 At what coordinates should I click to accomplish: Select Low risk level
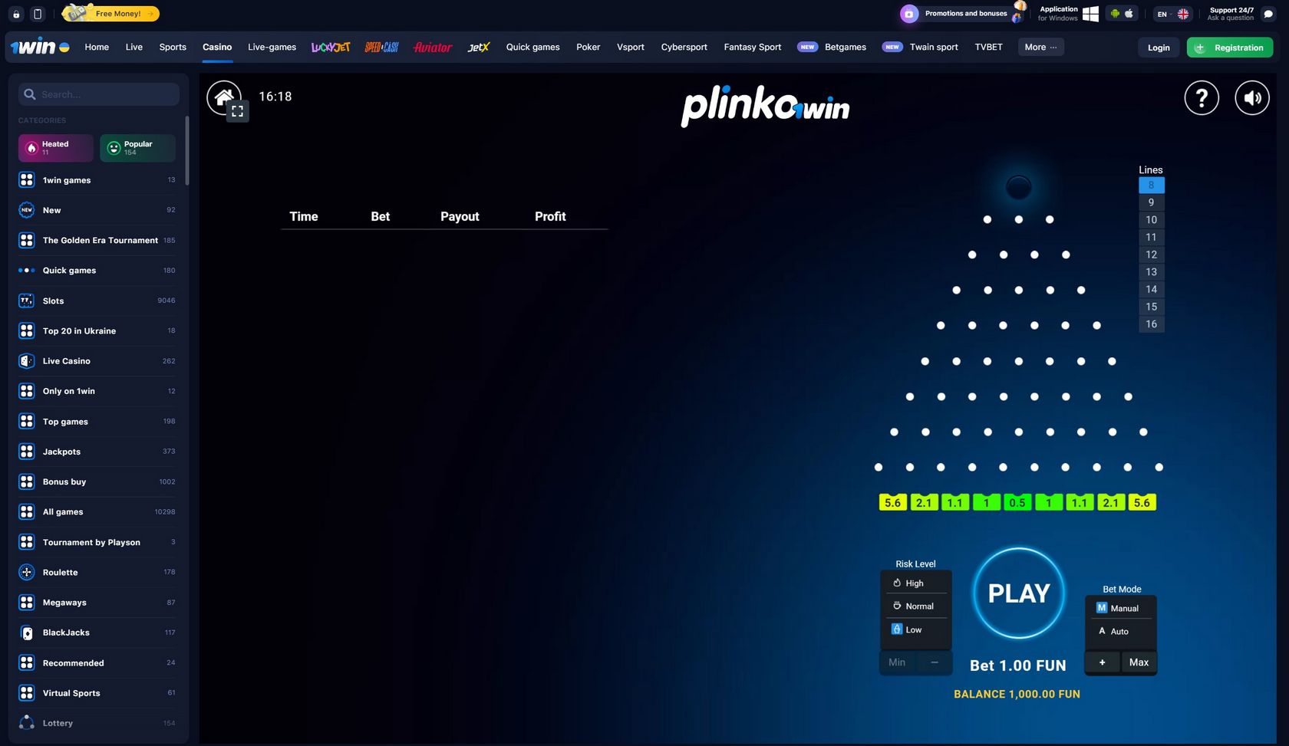pos(915,629)
